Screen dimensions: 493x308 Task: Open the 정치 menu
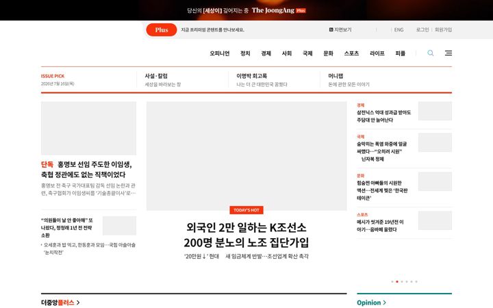(x=245, y=53)
